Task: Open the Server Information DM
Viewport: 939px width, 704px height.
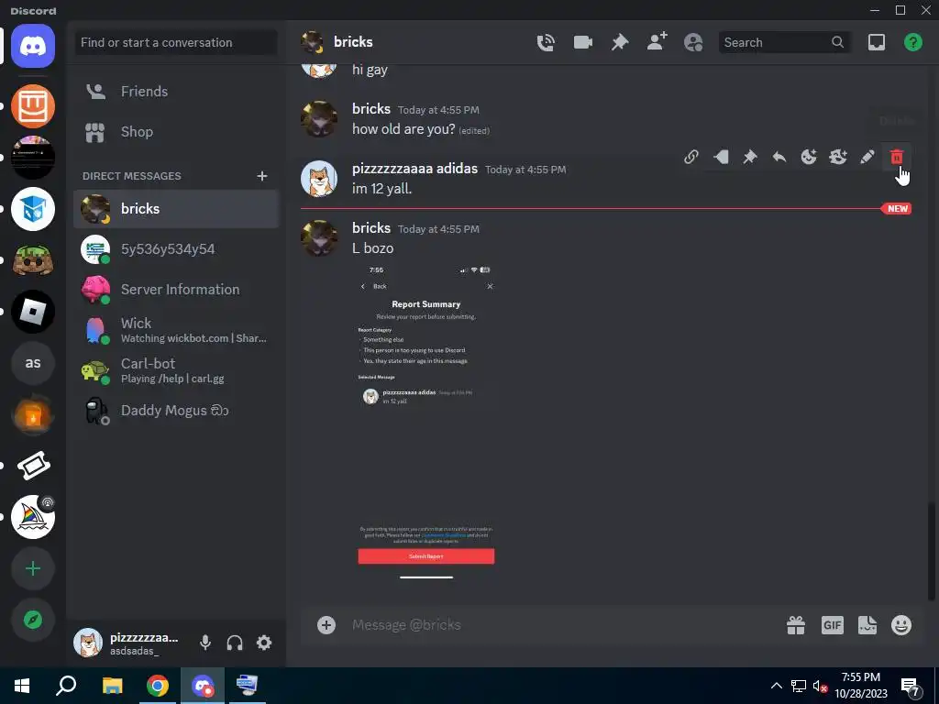Action: coord(176,290)
